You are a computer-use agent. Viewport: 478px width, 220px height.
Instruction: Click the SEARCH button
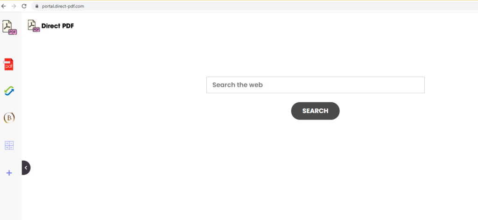click(315, 111)
